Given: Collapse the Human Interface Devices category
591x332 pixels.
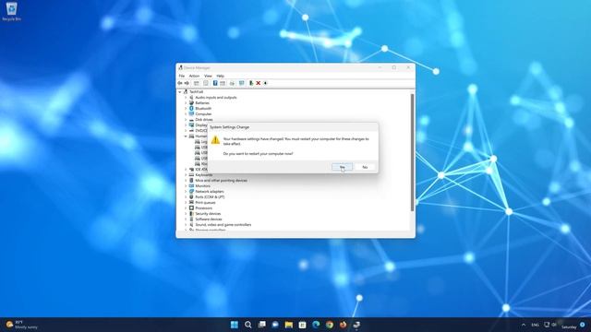Looking at the screenshot, I should point(186,136).
